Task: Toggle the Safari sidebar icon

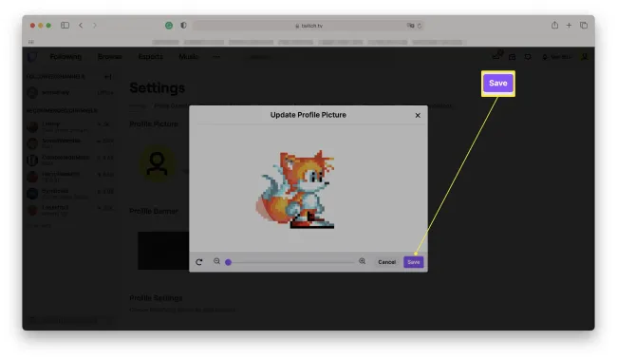Action: 65,26
